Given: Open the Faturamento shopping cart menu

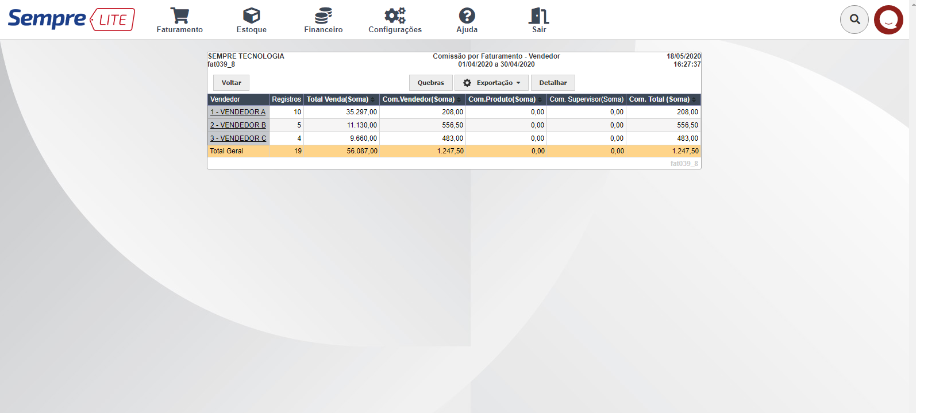Looking at the screenshot, I should (179, 20).
